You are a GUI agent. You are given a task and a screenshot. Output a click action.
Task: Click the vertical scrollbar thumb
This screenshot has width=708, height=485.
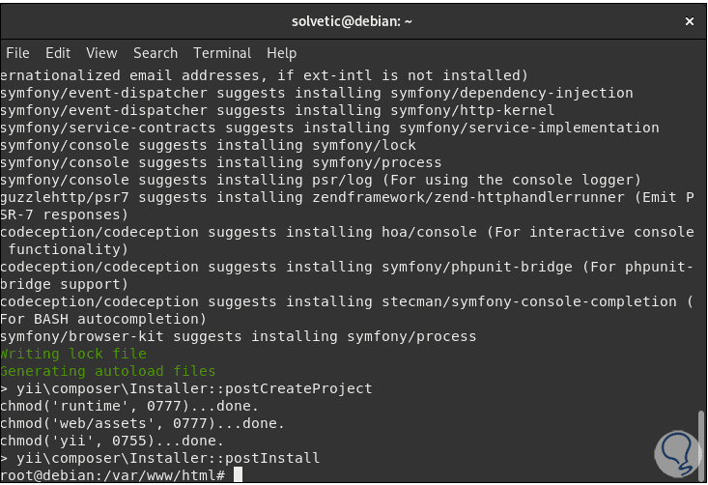pos(702,443)
